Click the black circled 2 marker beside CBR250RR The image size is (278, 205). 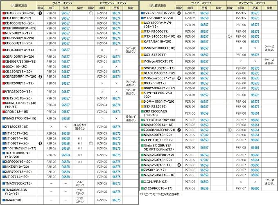pos(40,77)
